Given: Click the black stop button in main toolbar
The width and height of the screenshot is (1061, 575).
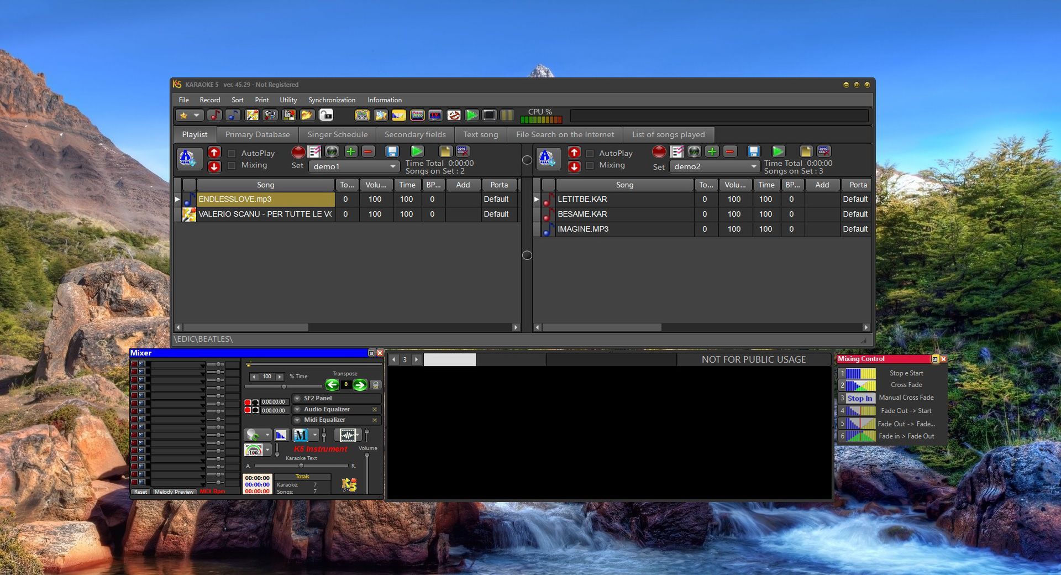Looking at the screenshot, I should 489,115.
